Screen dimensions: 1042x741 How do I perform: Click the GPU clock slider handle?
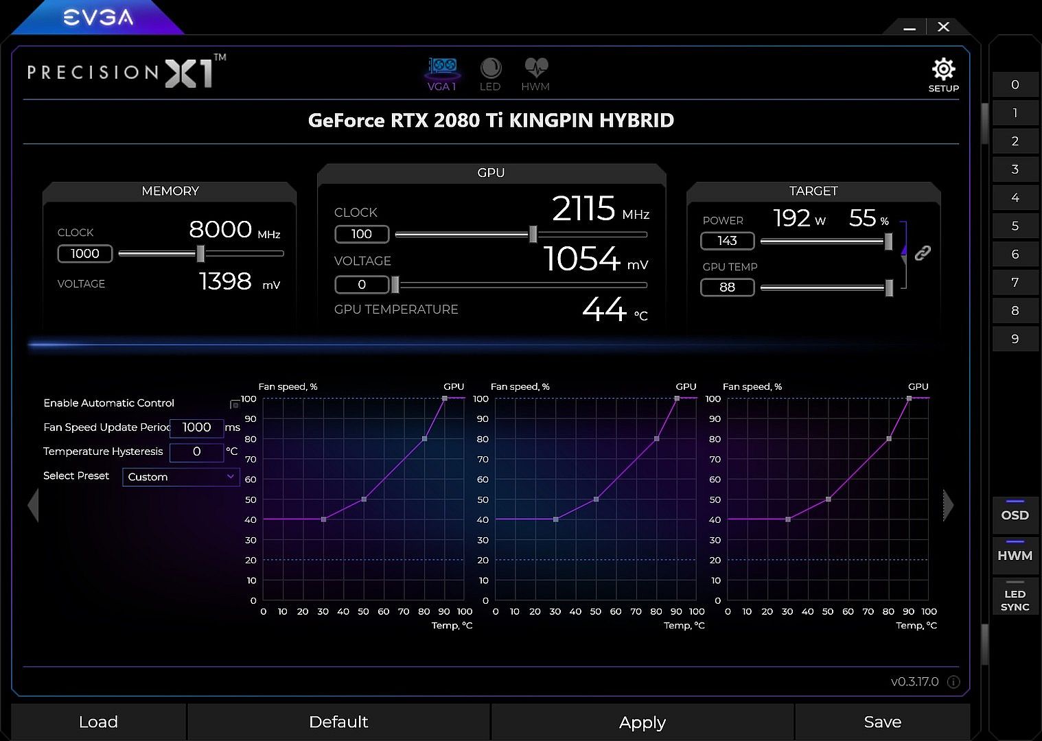(533, 234)
